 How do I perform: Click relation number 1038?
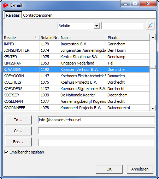pyautogui.click(x=45, y=95)
